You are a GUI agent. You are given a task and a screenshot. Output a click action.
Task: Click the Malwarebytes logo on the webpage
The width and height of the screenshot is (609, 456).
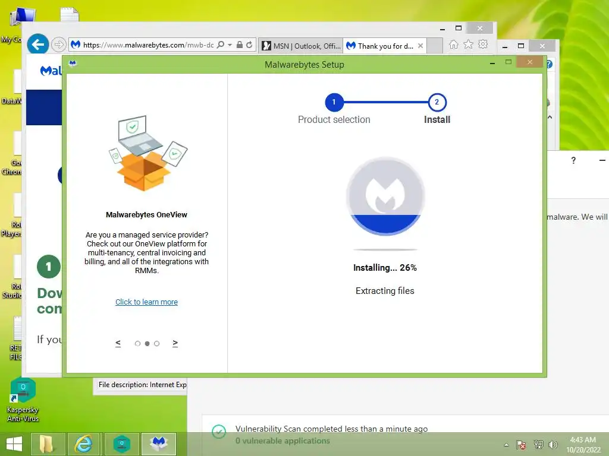(51, 71)
